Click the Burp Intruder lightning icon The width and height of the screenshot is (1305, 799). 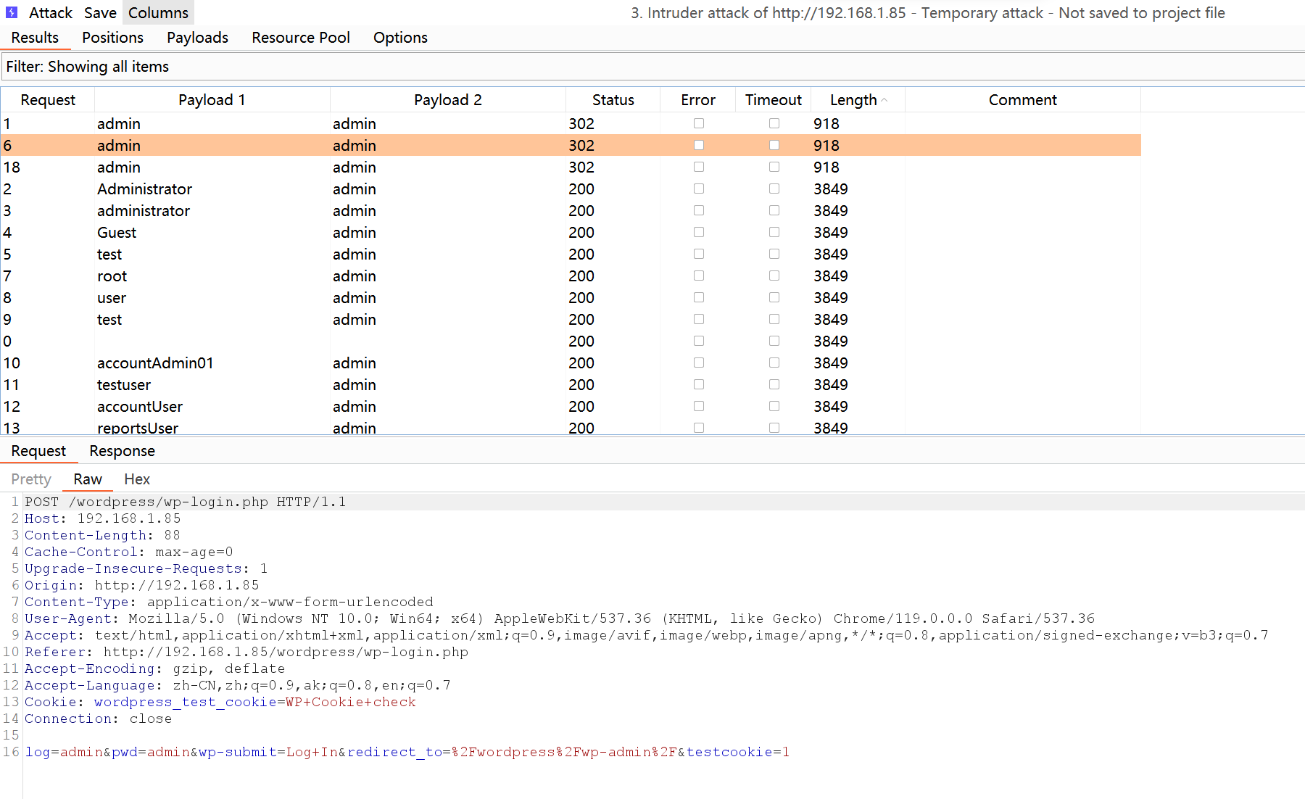[x=12, y=12]
